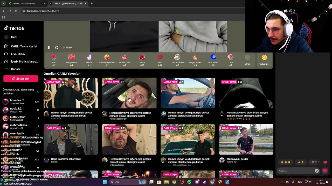Send the Rosa gift
Screen dimensions: 332x186
(142, 60)
